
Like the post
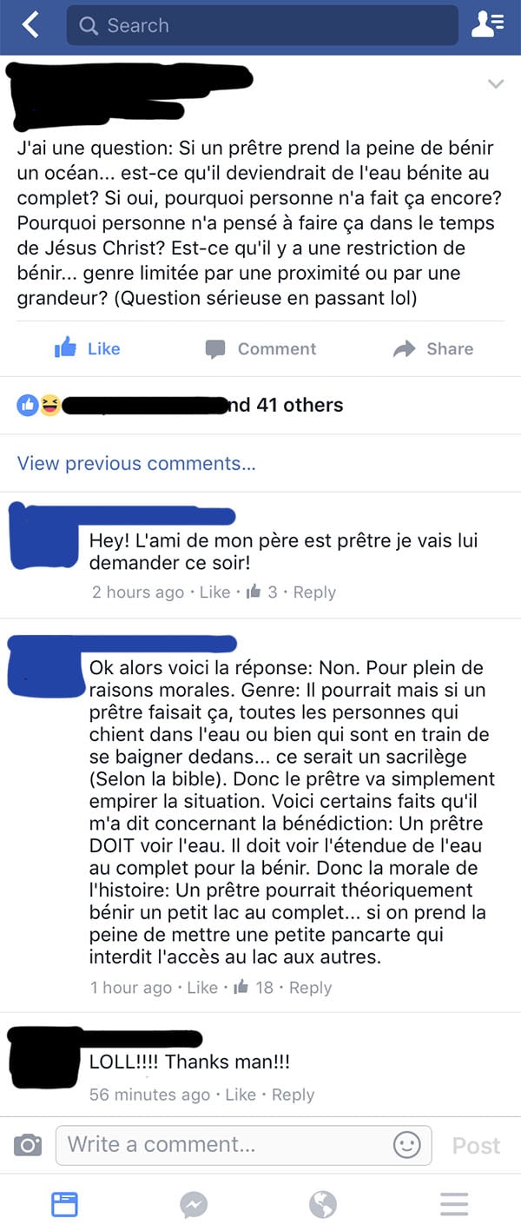[x=87, y=348]
